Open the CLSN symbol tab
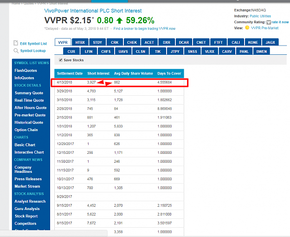Viewport: 290px width, 237px height. [141, 51]
